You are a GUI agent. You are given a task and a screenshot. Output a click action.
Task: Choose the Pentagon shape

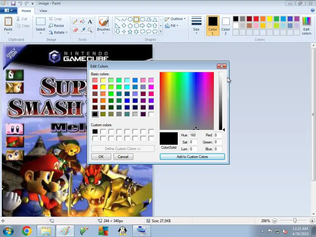[130, 26]
